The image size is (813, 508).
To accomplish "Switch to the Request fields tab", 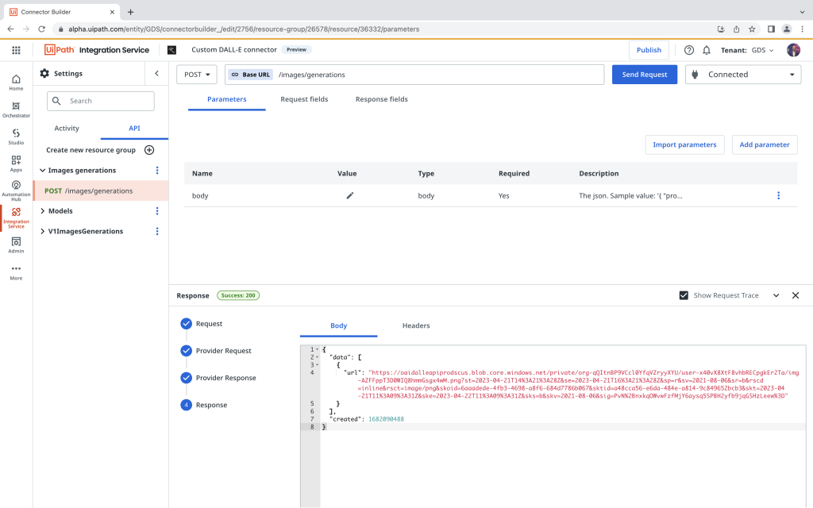I will 304,99.
